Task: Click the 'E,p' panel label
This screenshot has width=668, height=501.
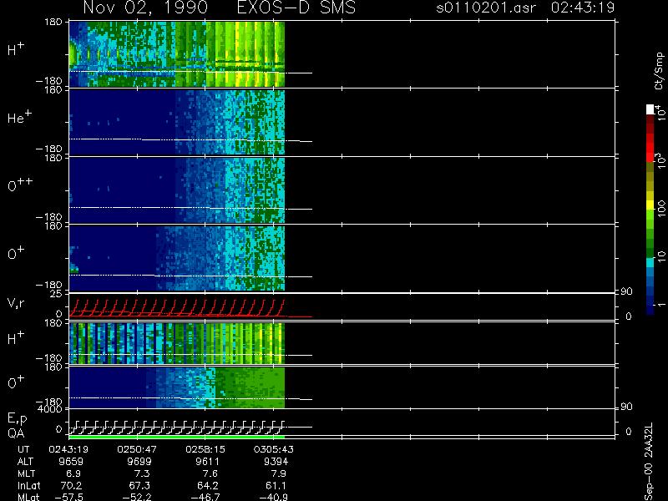Action: pyautogui.click(x=17, y=419)
